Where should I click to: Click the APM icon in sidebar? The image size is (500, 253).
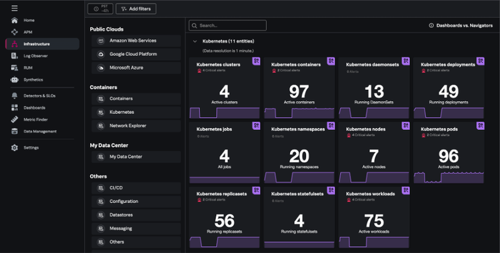[x=15, y=32]
